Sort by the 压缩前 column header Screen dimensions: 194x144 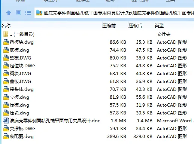[x=109, y=26]
